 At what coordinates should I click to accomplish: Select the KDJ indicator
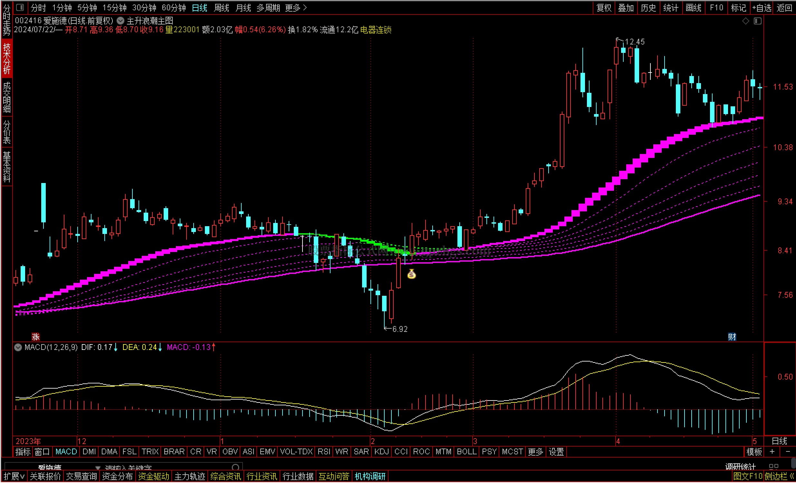pos(381,452)
